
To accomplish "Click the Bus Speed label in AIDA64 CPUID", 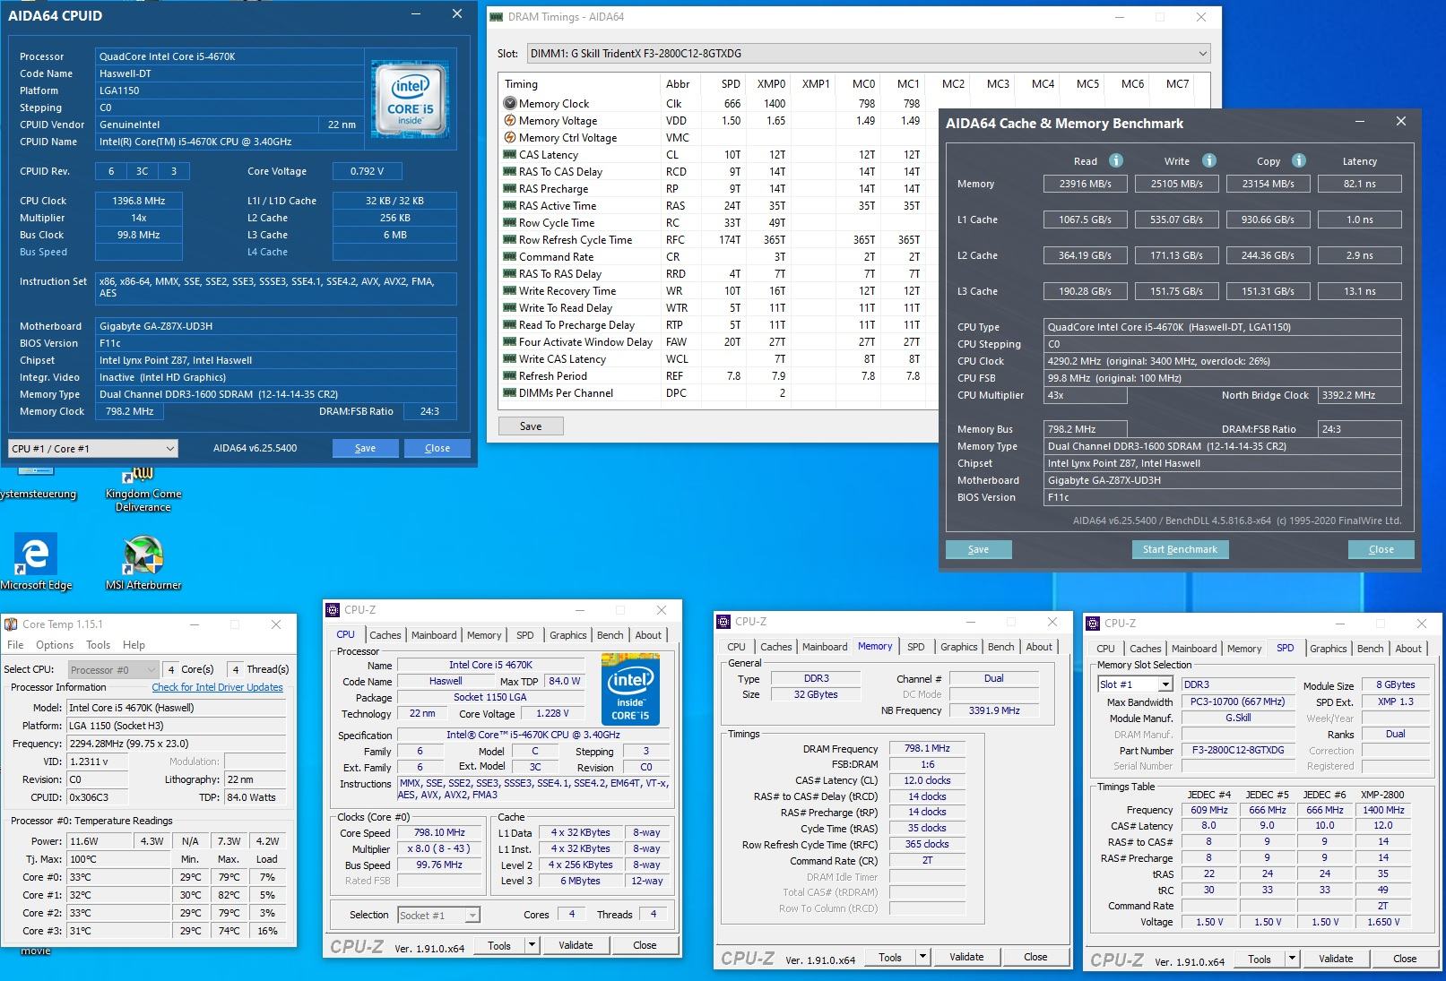I will coord(43,252).
